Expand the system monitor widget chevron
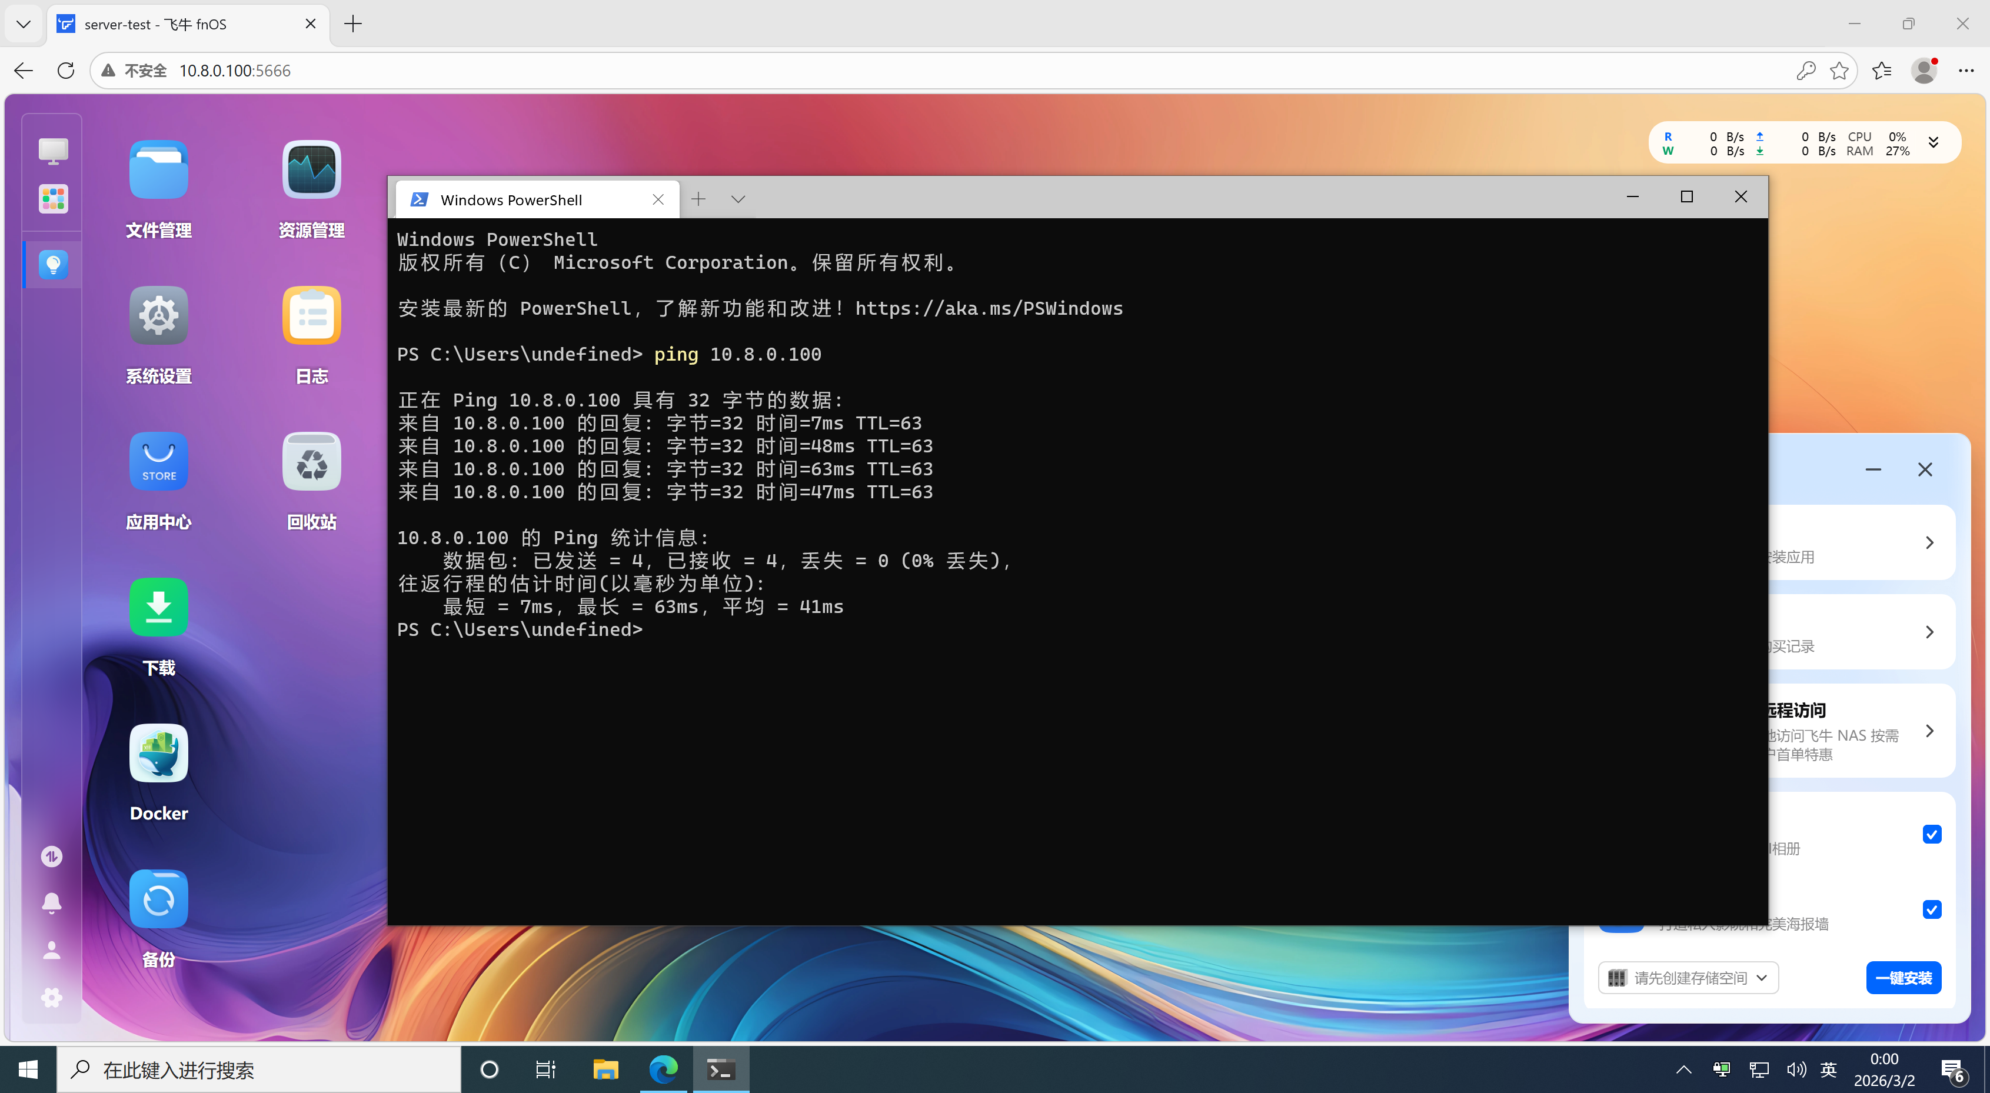This screenshot has height=1093, width=1990. tap(1933, 143)
